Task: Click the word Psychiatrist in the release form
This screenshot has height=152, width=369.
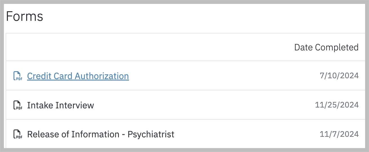Action: click(151, 134)
